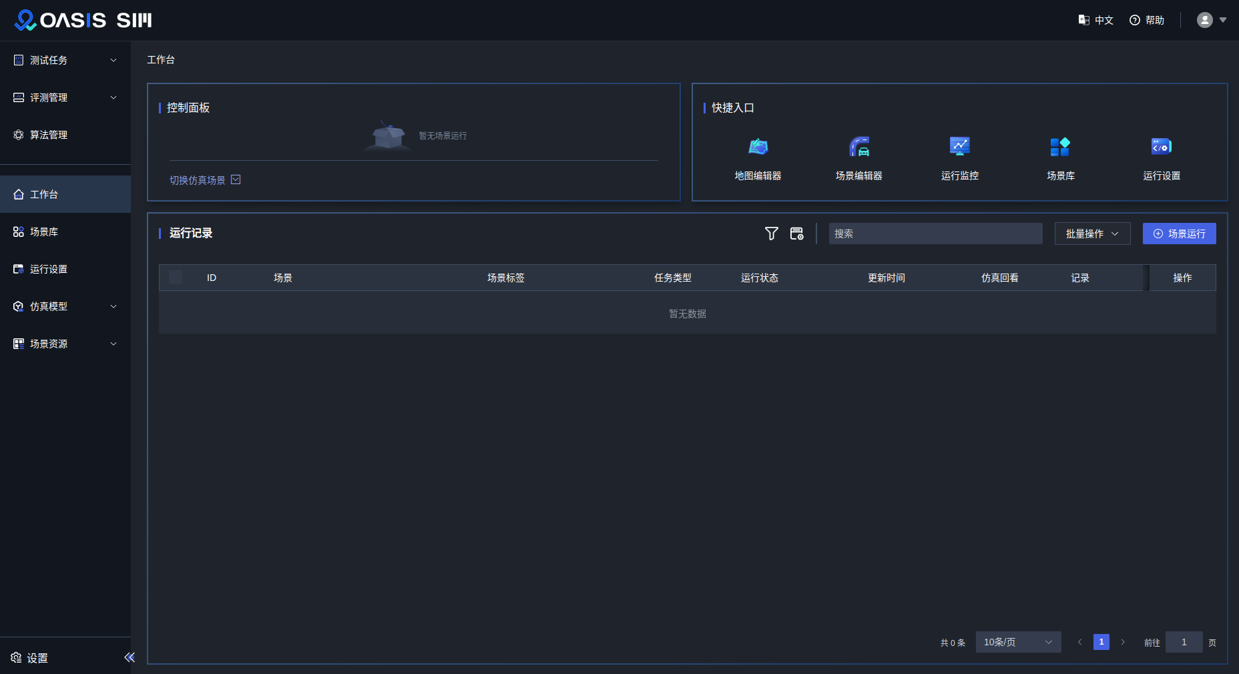Open the 地图编辑器 map editor shortcut icon

coord(758,147)
